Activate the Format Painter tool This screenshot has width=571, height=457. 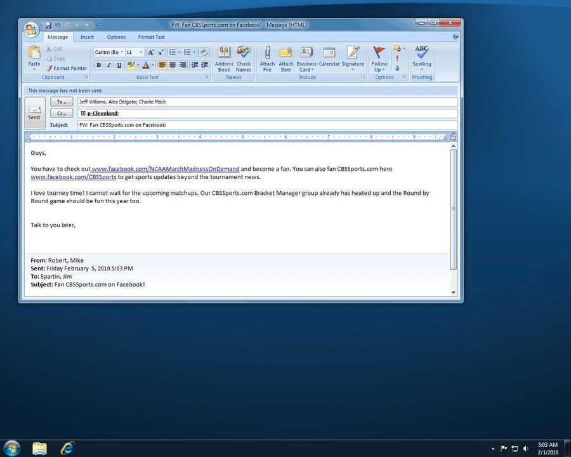coord(67,68)
